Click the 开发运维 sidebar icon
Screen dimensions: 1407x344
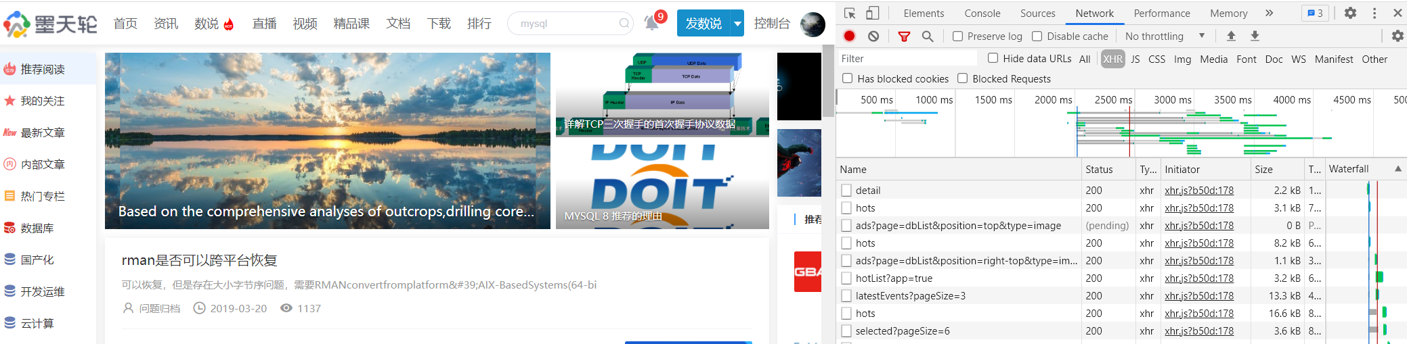9,291
